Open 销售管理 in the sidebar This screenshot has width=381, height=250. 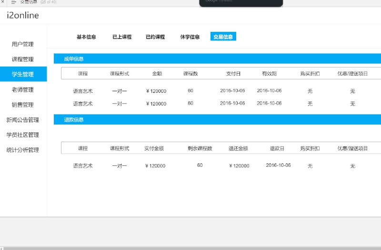(22, 105)
